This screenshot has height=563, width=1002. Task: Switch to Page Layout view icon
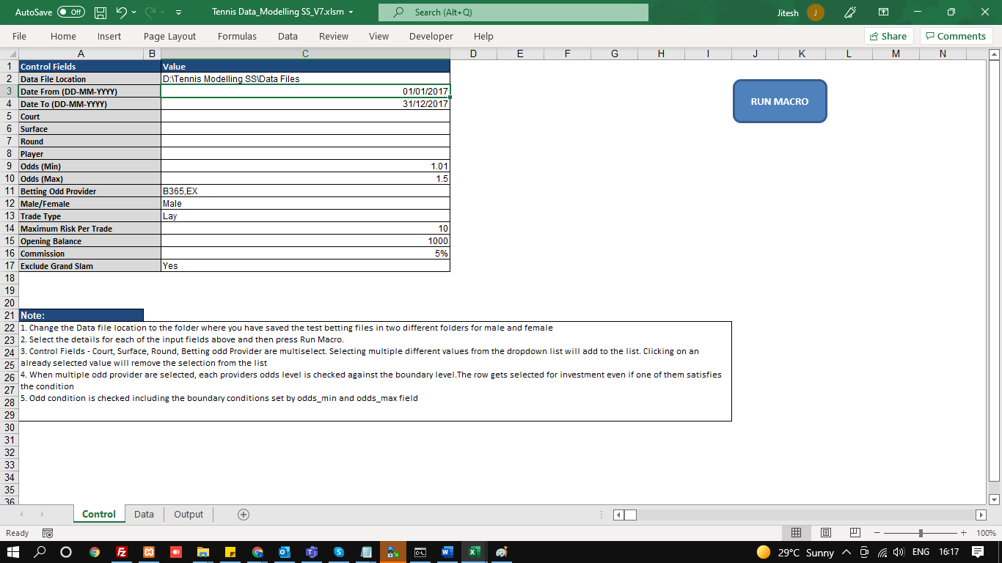click(x=825, y=533)
